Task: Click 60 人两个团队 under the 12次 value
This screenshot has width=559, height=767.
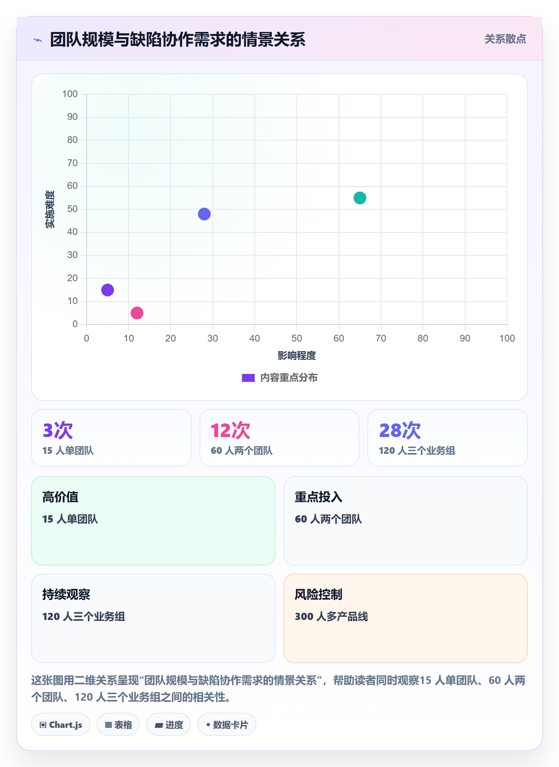Action: pos(242,451)
